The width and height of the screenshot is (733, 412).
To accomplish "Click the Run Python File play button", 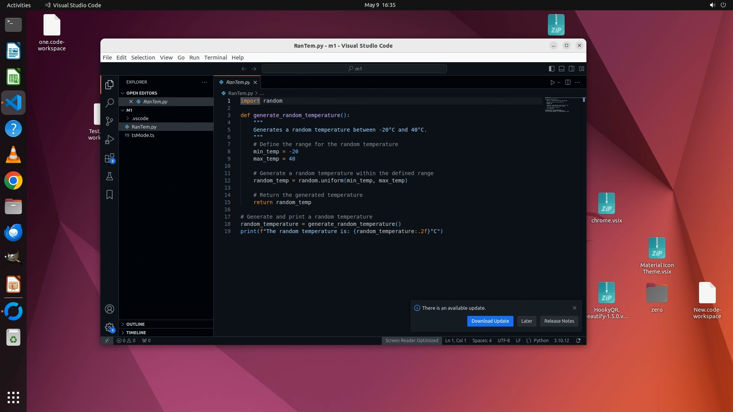I will click(552, 82).
